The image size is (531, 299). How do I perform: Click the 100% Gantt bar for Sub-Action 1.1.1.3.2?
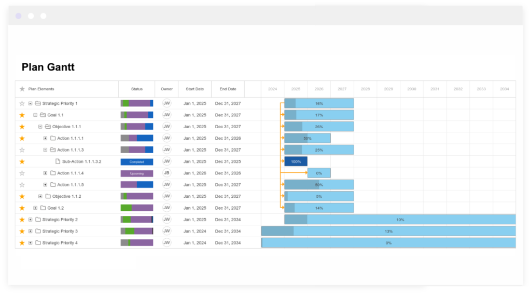point(296,161)
